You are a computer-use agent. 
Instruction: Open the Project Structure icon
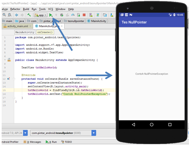[x=105, y=15]
